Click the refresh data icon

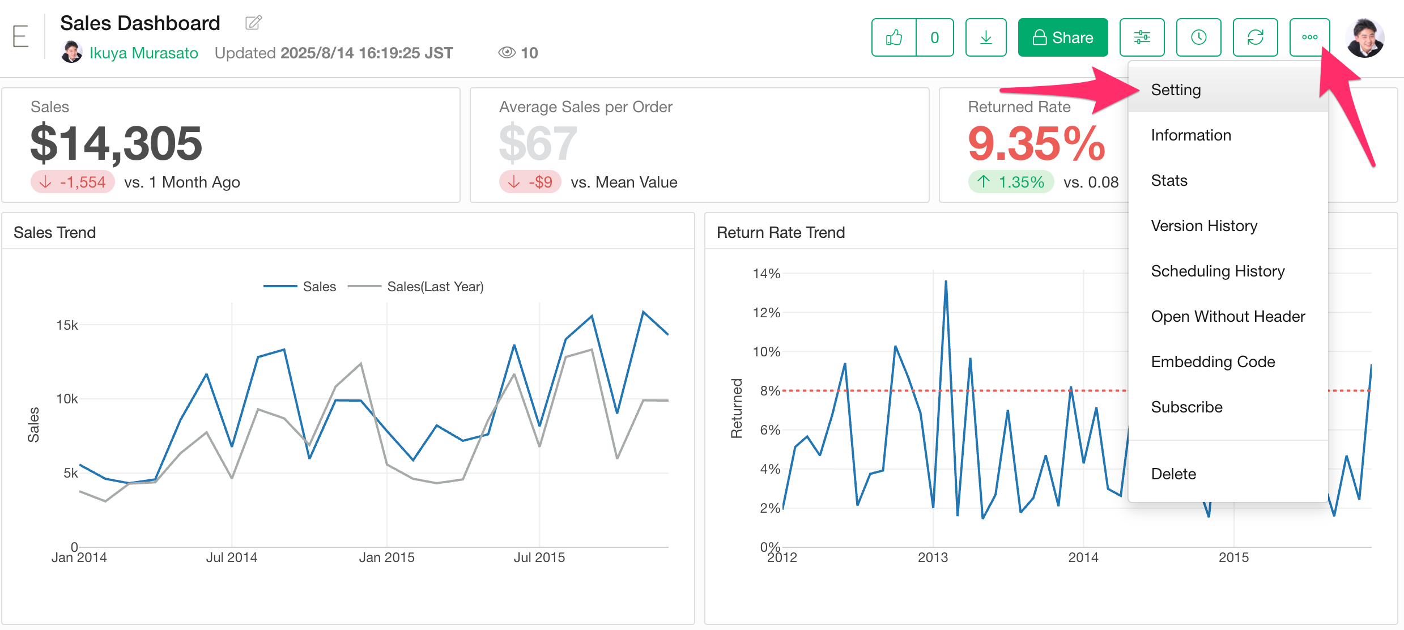pos(1255,37)
